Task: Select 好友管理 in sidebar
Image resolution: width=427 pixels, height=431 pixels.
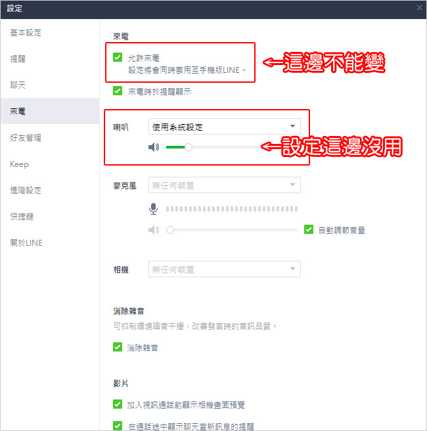Action: [x=26, y=138]
